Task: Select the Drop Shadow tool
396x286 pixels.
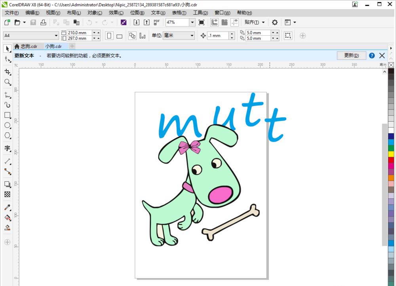Action: pyautogui.click(x=7, y=184)
